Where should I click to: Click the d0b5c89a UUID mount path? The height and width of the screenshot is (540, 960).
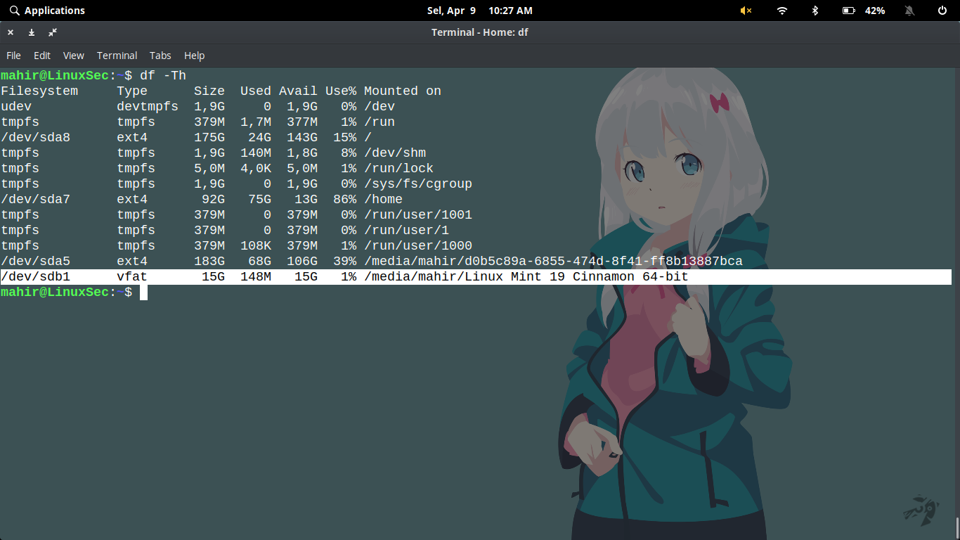(x=554, y=261)
